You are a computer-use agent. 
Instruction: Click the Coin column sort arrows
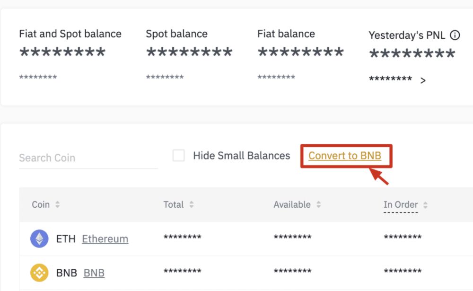tap(57, 204)
